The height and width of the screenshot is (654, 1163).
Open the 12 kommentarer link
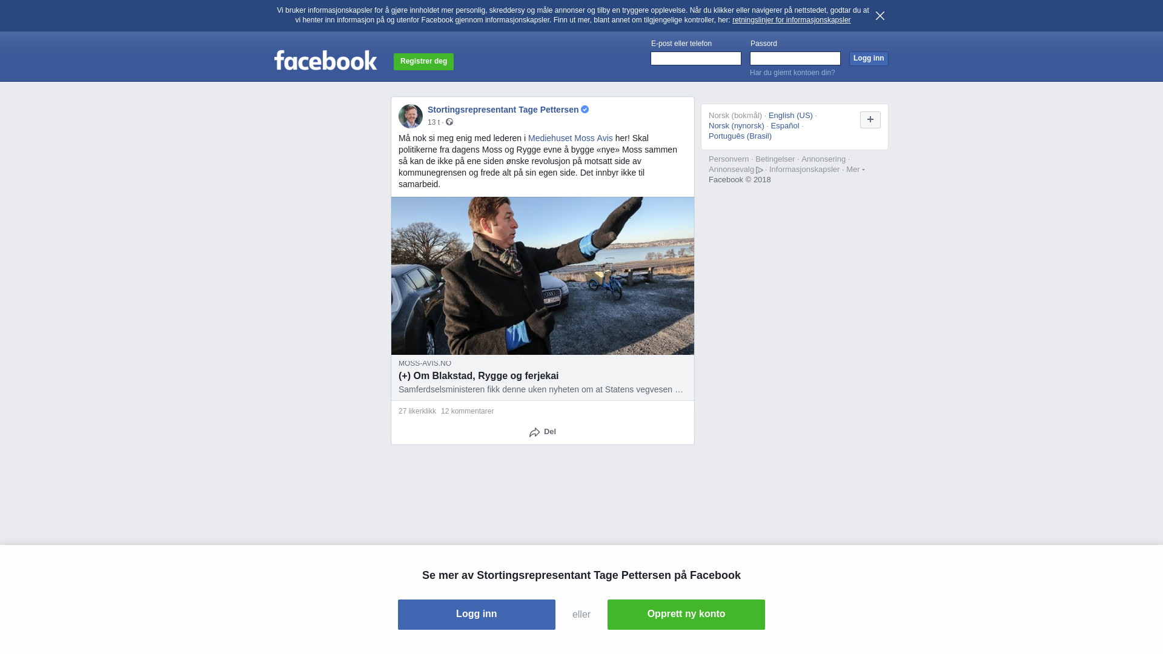[x=467, y=411]
